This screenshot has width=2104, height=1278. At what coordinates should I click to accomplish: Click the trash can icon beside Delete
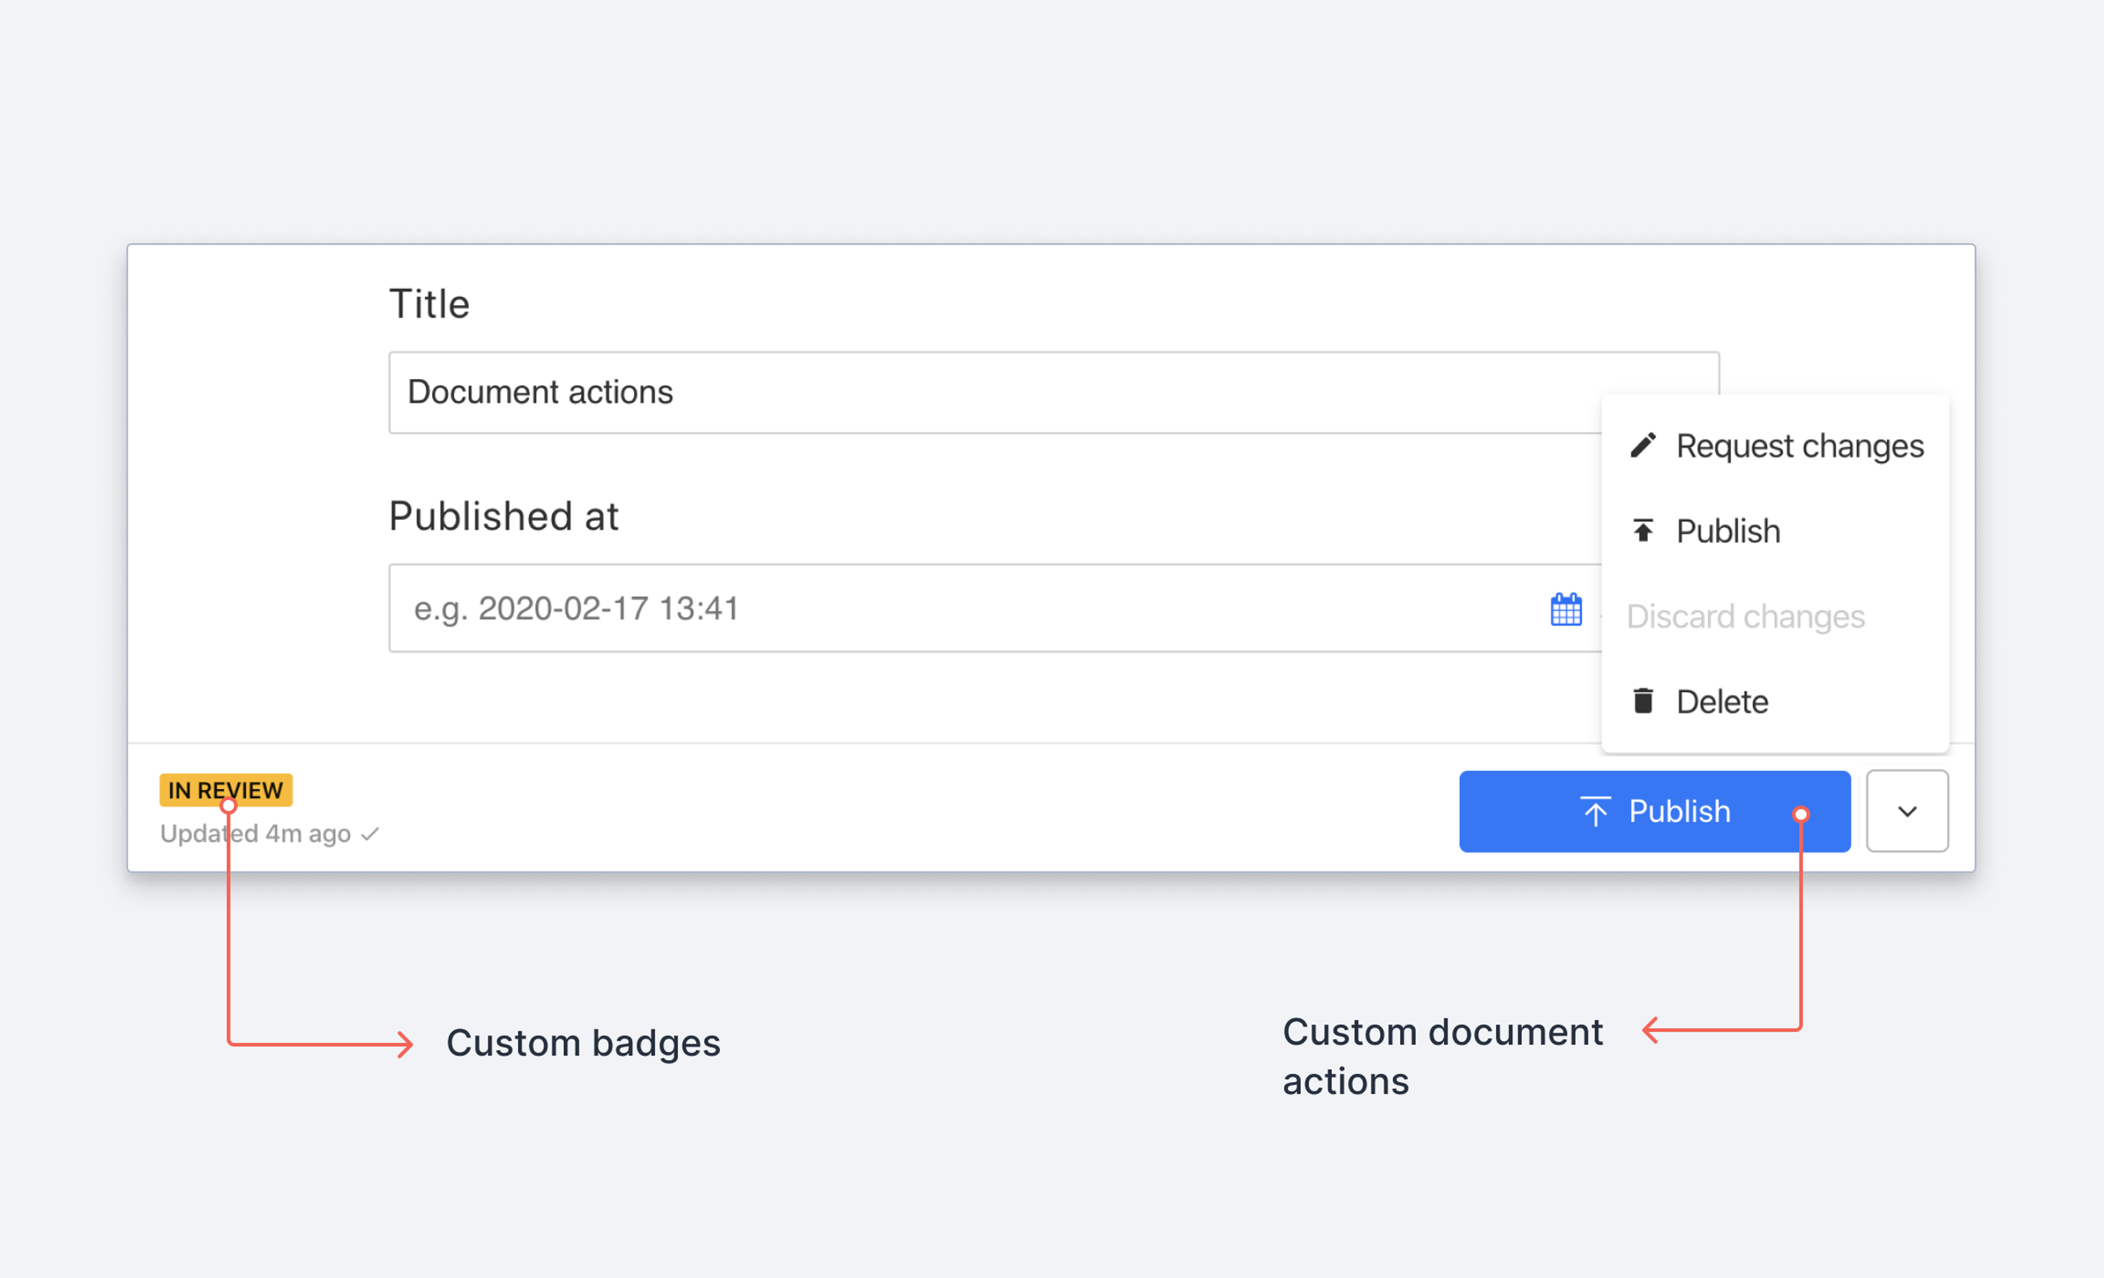(1643, 701)
